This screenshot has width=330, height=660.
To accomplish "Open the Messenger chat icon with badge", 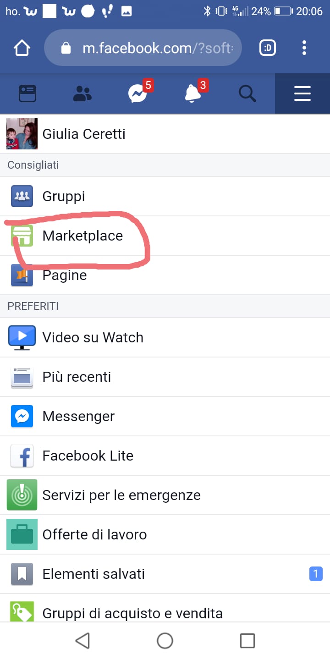I will coord(137,93).
